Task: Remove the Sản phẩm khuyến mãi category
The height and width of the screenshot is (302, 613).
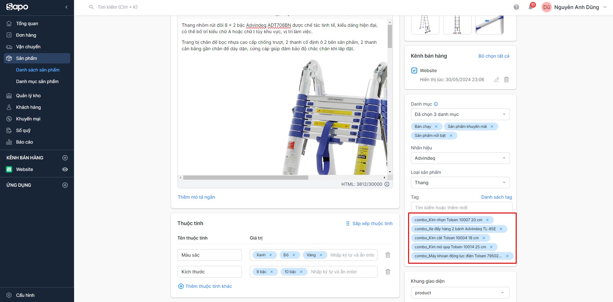Action: 492,127
